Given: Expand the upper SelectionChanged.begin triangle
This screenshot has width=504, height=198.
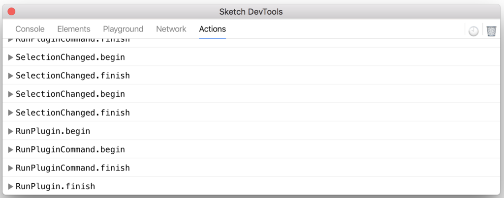Looking at the screenshot, I should tap(11, 57).
